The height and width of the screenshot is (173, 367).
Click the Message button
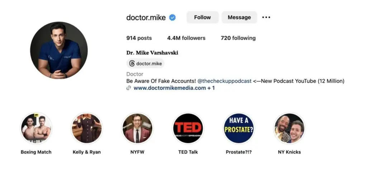pos(239,17)
